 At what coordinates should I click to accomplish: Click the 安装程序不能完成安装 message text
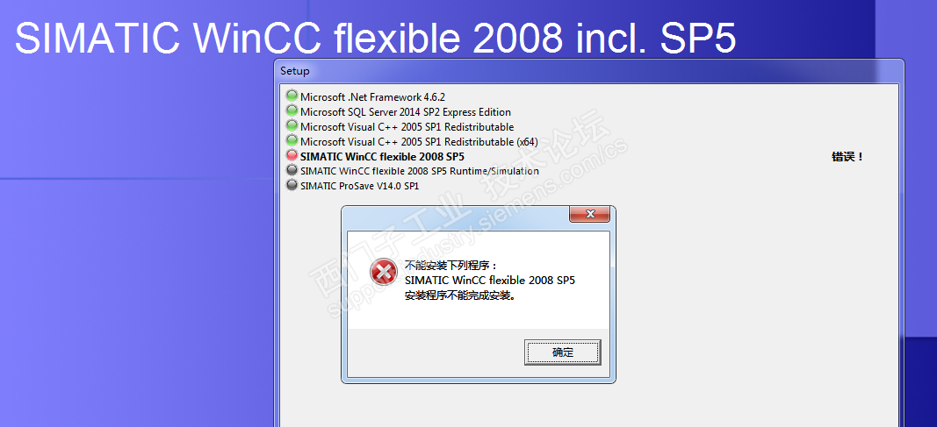[460, 295]
